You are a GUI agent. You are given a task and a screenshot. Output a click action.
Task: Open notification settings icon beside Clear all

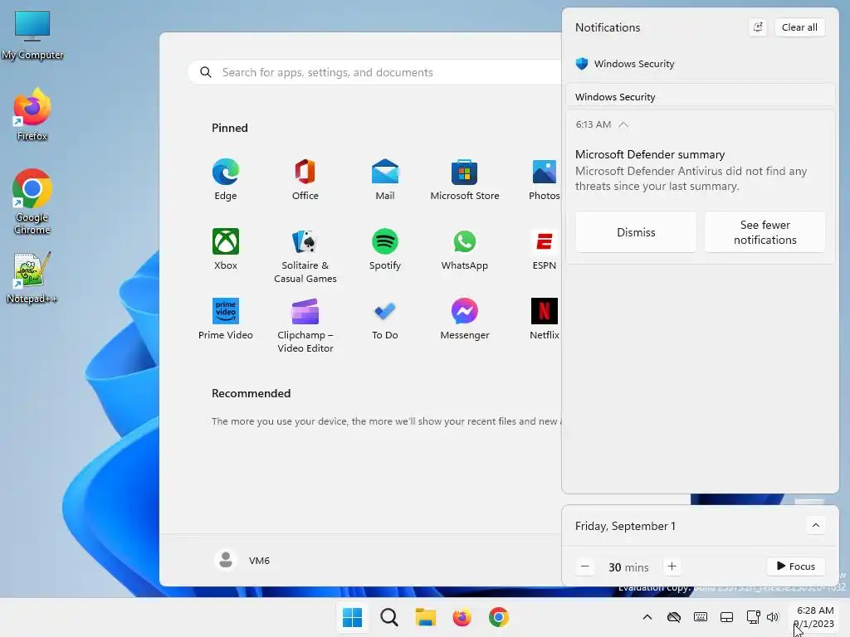758,27
